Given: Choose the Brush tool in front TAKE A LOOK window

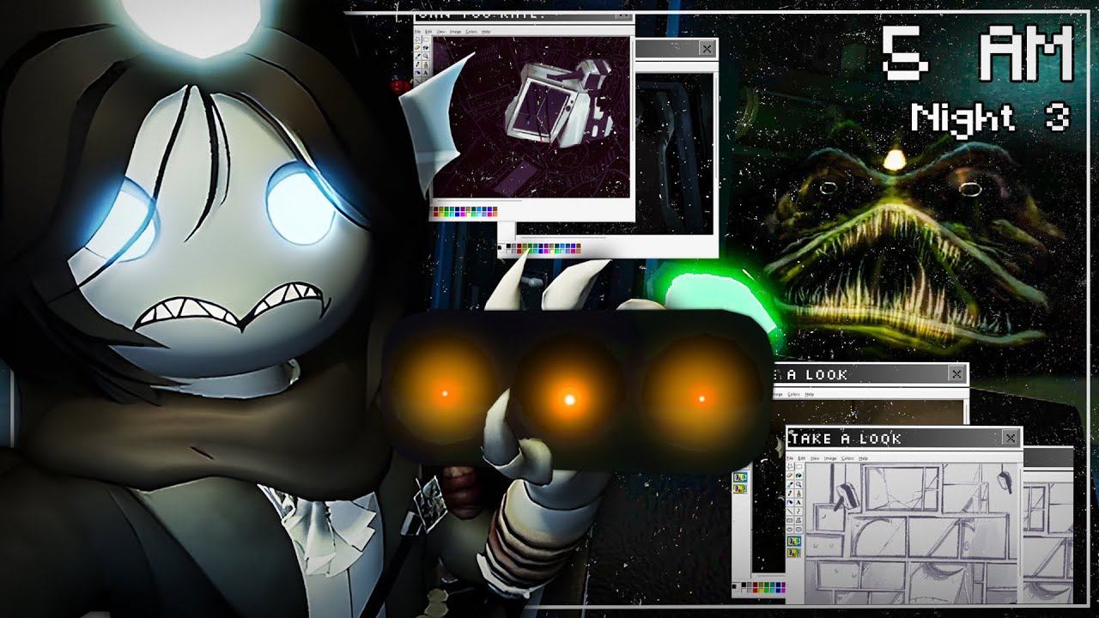Looking at the screenshot, I should click(x=798, y=493).
